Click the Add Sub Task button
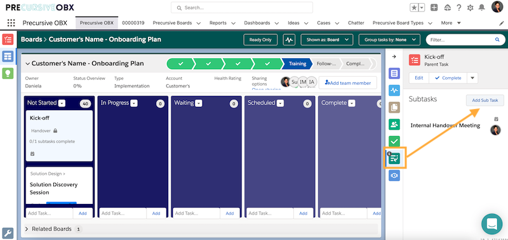Viewport: 508px width, 240px height. [485, 100]
